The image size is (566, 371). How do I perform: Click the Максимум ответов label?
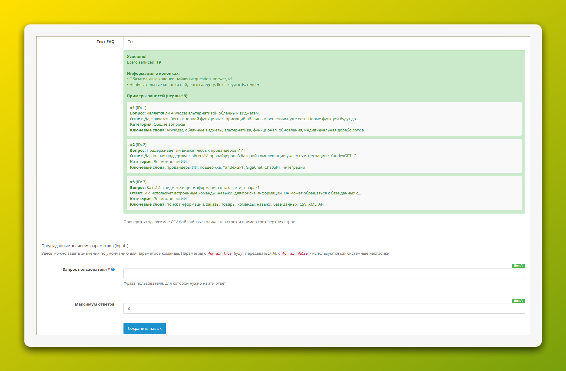click(94, 304)
